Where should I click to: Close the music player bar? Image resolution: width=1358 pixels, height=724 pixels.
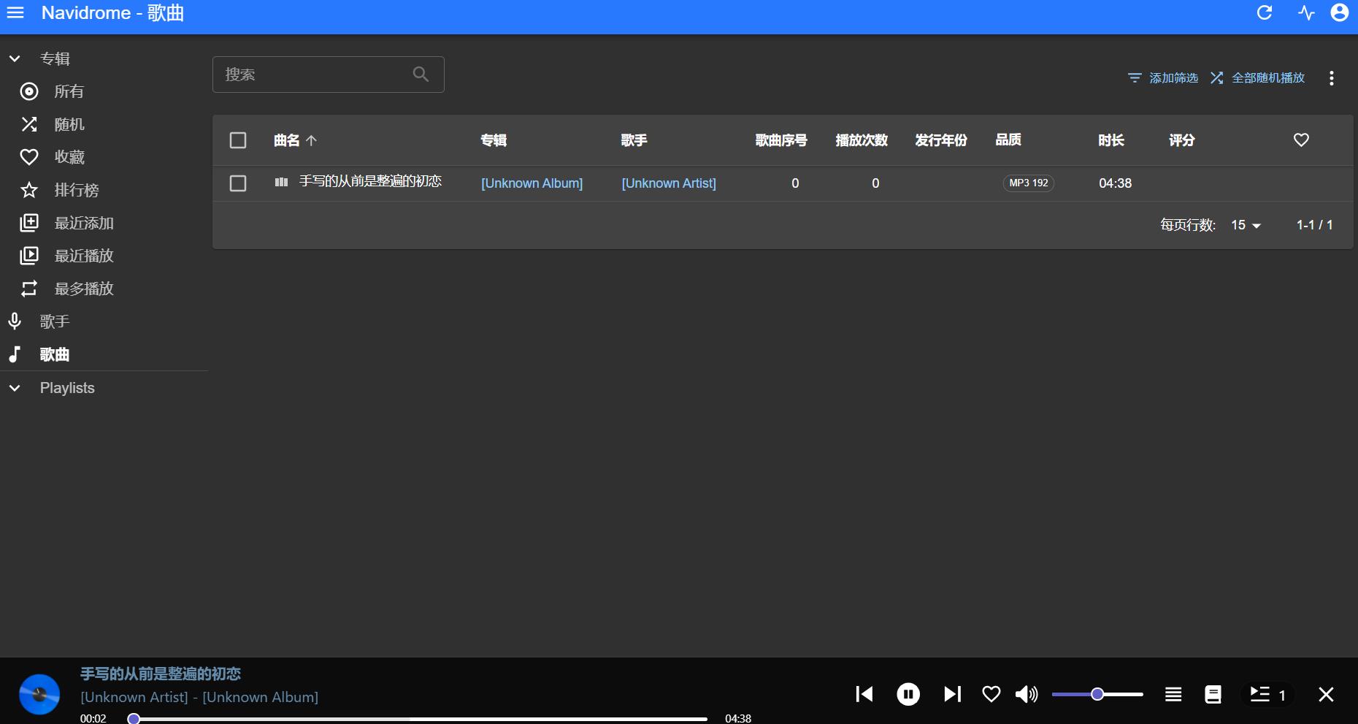[x=1326, y=694]
